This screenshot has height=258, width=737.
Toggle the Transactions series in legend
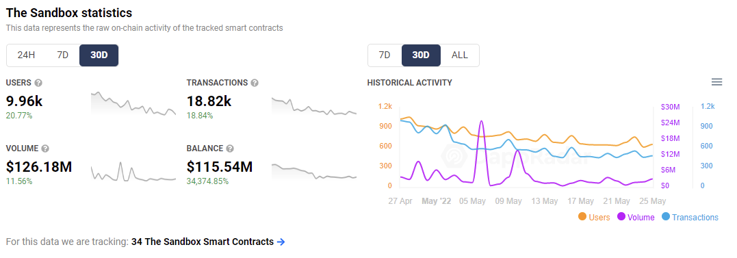click(x=690, y=217)
